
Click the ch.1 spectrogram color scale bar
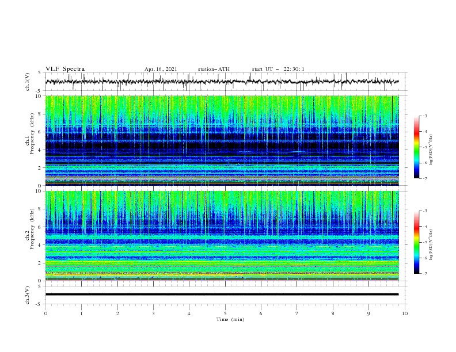click(x=416, y=147)
